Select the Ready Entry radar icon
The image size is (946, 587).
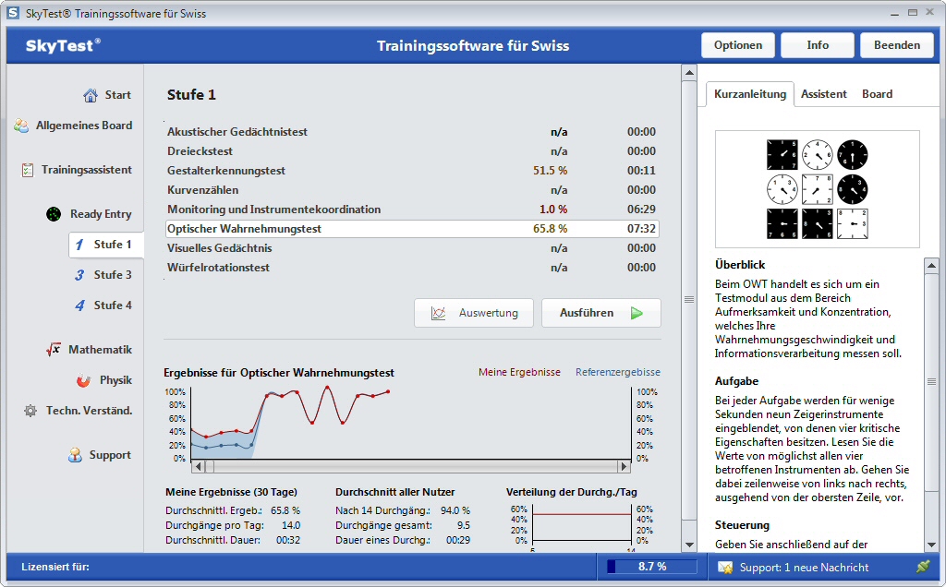[x=55, y=214]
